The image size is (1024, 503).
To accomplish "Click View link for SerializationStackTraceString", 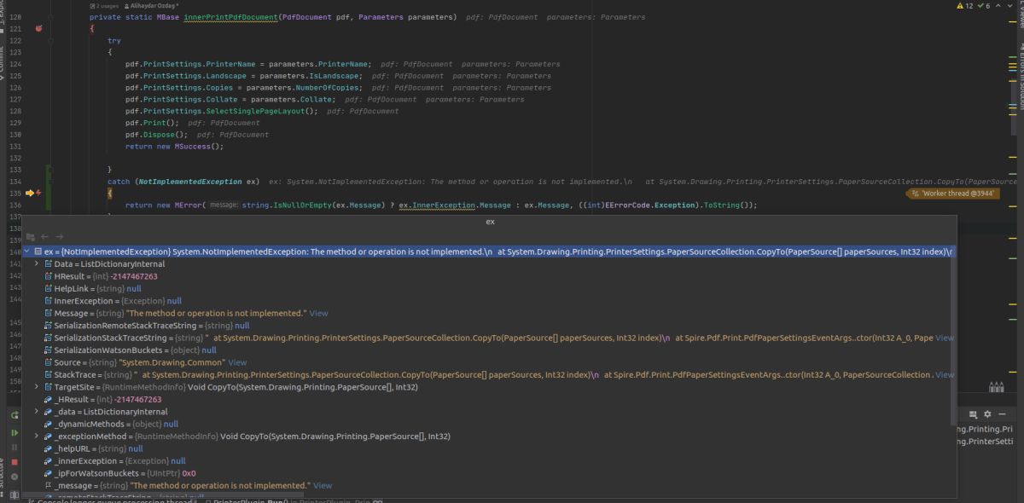I will (x=945, y=338).
